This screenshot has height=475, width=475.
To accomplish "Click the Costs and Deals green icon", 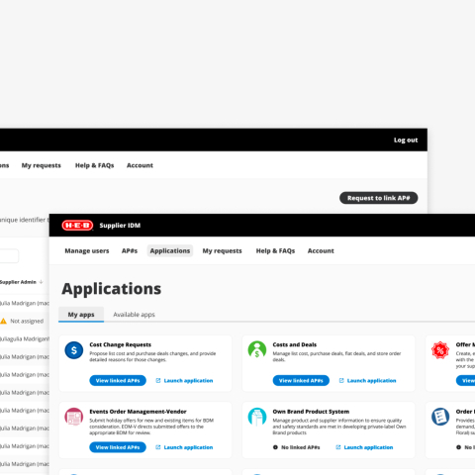I will pos(257,349).
